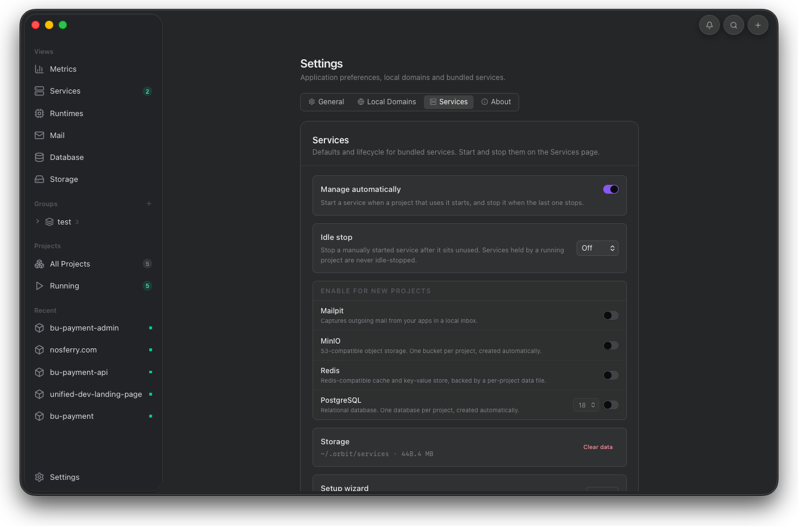The image size is (798, 526).
Task: Open the bu-payment-api recent project
Action: point(94,372)
